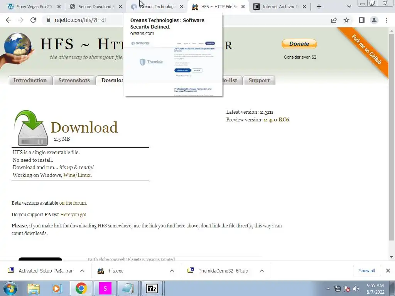The image size is (395, 296).
Task: Click the magenta S app taskbar icon
Action: point(105,288)
